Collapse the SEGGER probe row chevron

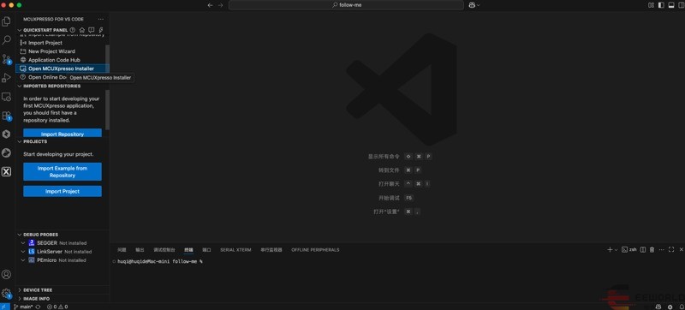tap(24, 242)
